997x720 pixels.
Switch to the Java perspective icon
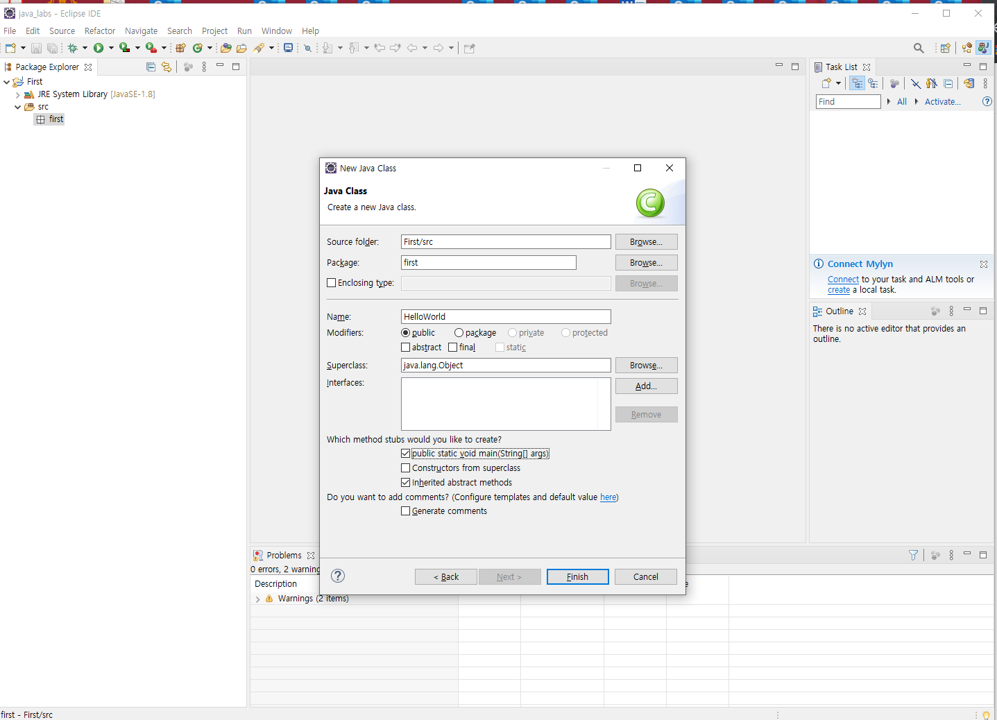pos(983,48)
